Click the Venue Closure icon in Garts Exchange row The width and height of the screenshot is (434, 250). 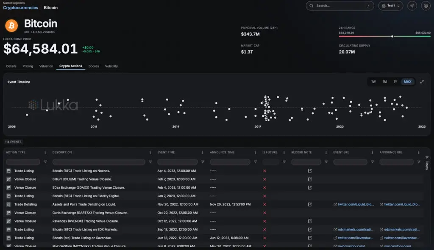(8, 213)
